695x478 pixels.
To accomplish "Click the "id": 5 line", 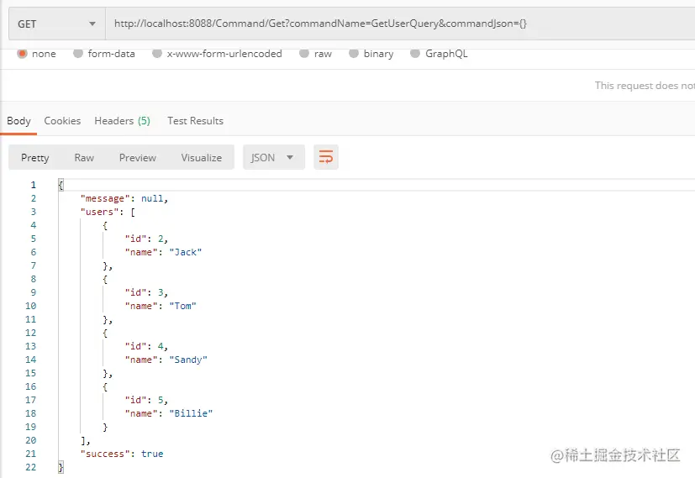I will 146,400.
